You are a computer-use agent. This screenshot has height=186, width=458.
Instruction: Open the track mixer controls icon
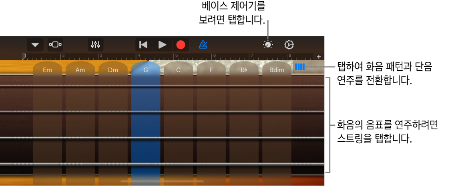pos(96,45)
